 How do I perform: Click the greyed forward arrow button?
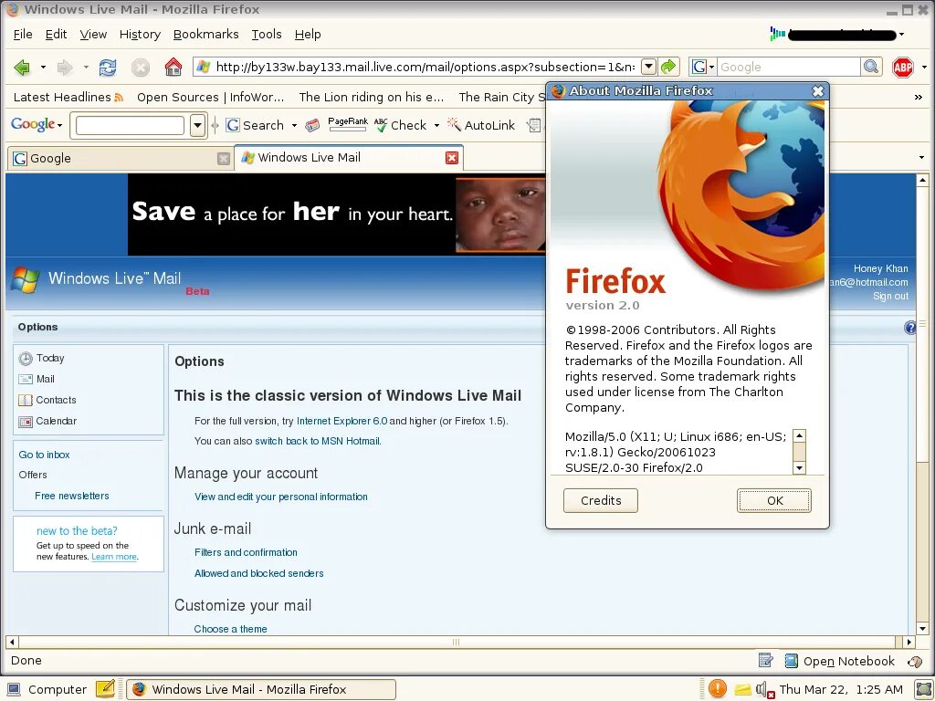click(x=65, y=67)
